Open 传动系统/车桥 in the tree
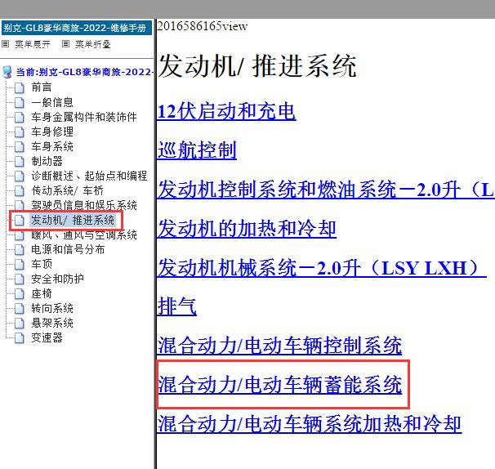The height and width of the screenshot is (469, 495). 67,190
